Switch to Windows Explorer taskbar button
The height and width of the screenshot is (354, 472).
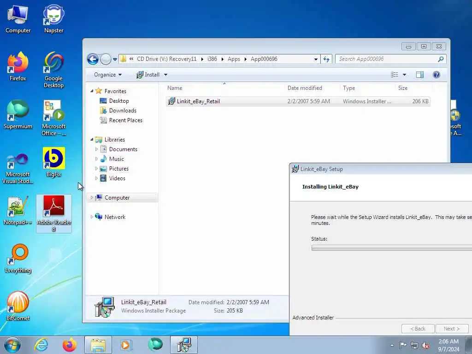pyautogui.click(x=98, y=345)
